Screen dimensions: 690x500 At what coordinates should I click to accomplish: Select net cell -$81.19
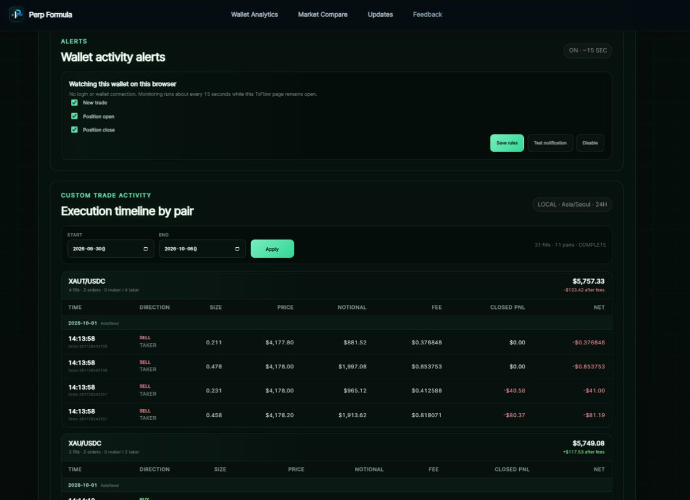point(594,414)
